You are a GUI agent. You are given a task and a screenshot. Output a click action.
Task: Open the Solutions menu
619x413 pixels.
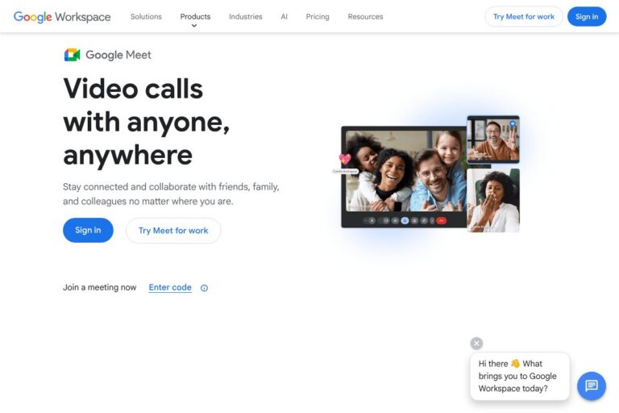coord(146,17)
